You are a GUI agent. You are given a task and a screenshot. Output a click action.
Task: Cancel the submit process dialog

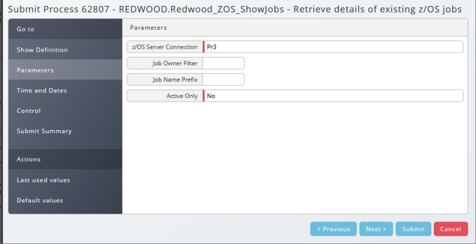click(451, 229)
